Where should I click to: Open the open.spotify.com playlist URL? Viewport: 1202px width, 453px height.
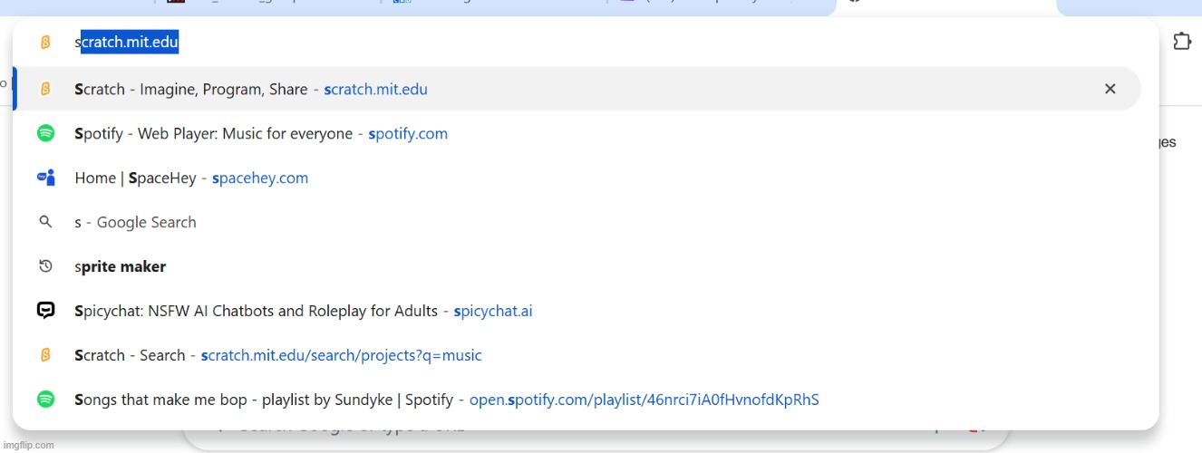[x=644, y=400]
